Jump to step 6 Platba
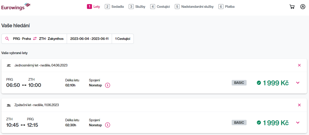The width and height of the screenshot is (309, 135). (226, 7)
